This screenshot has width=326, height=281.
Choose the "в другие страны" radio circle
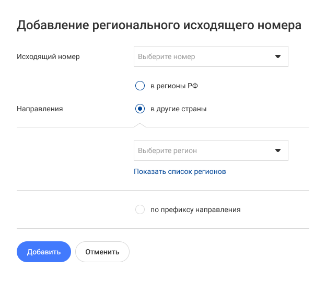139,109
